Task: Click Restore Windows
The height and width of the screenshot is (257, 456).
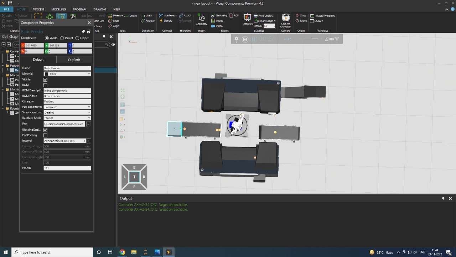Action: click(322, 16)
